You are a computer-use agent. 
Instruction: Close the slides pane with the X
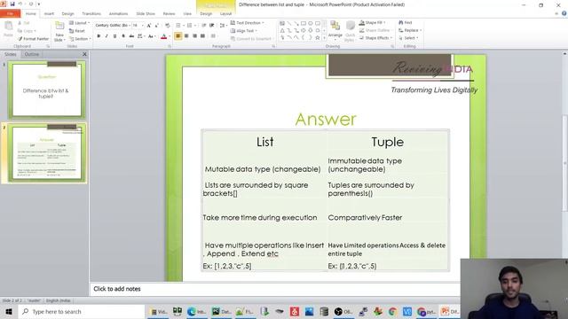pyautogui.click(x=84, y=54)
